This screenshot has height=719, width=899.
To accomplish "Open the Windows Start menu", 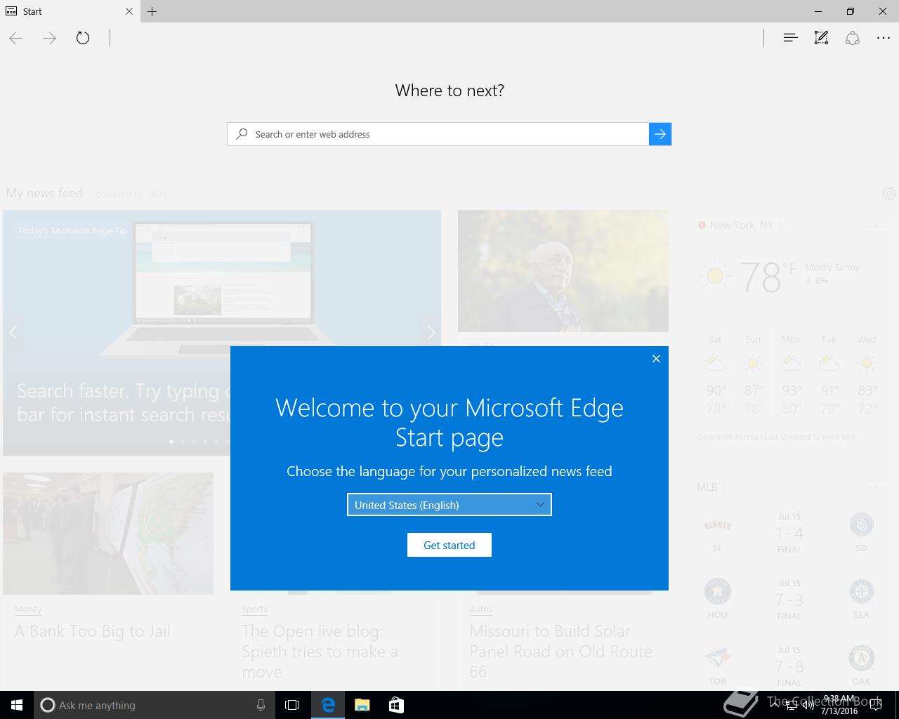I will pyautogui.click(x=17, y=705).
